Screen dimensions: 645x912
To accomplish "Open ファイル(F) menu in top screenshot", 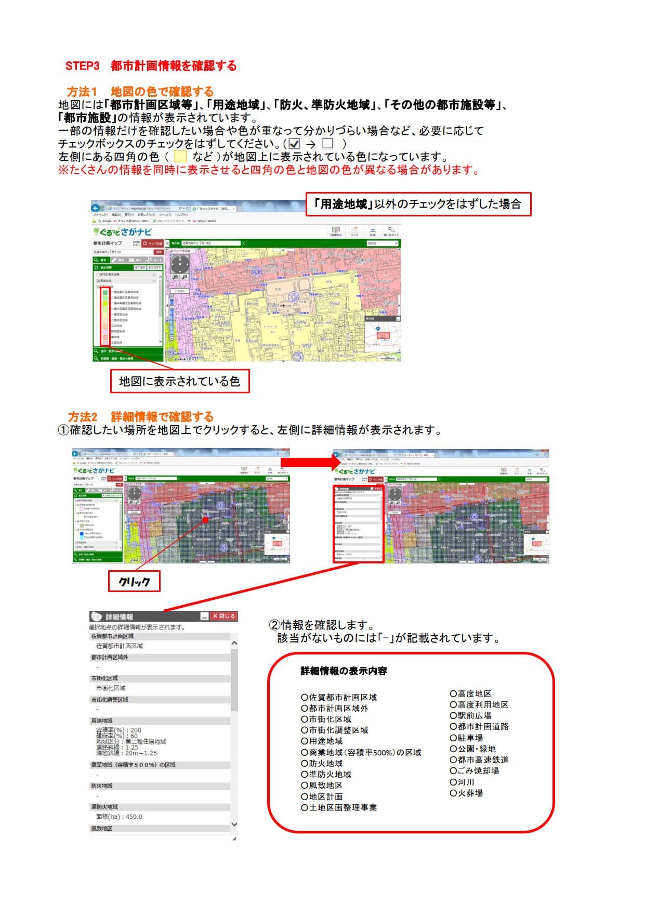I will tap(101, 215).
